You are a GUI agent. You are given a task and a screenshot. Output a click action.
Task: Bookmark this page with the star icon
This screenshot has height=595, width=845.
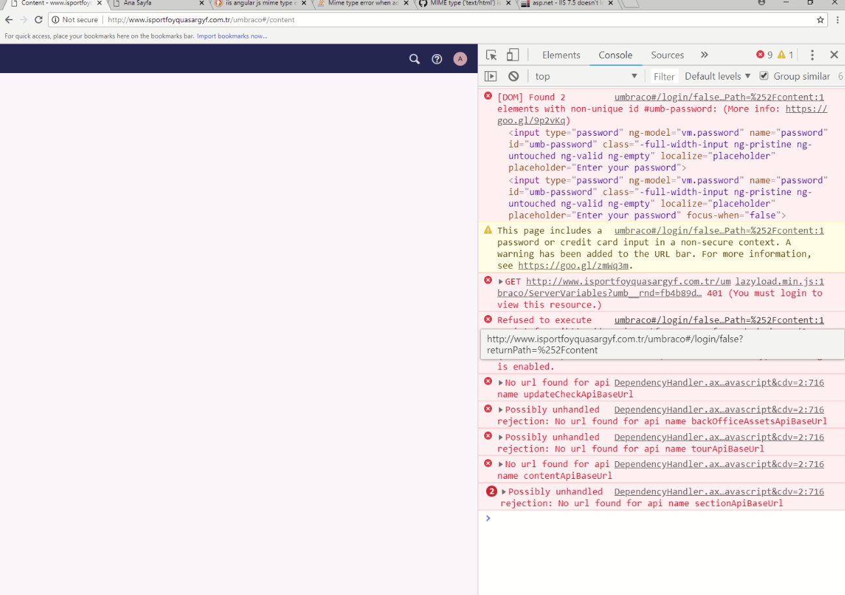[x=820, y=20]
